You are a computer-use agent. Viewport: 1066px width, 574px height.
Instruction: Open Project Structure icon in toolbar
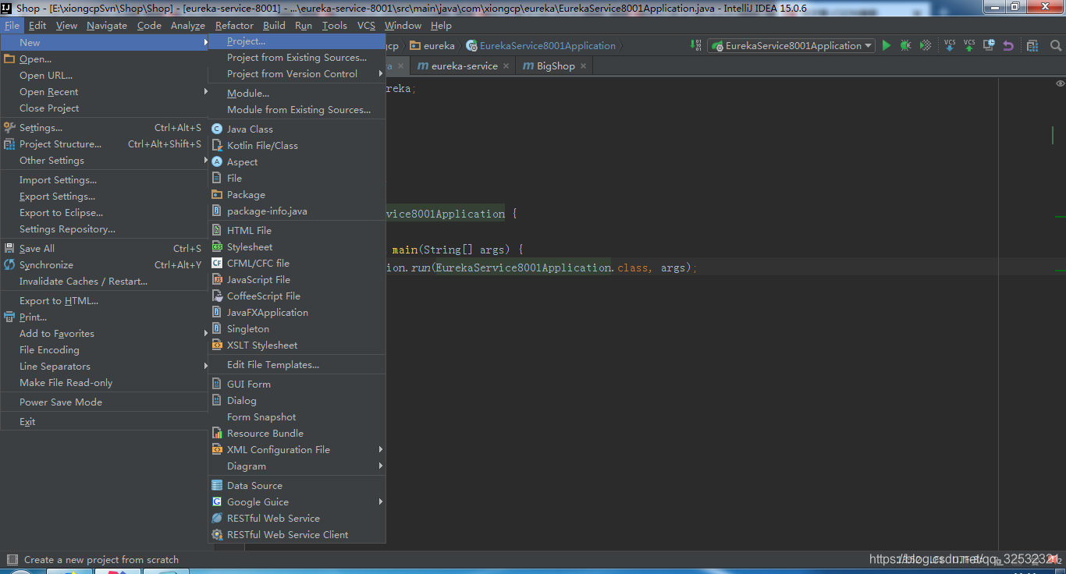pyautogui.click(x=1032, y=46)
